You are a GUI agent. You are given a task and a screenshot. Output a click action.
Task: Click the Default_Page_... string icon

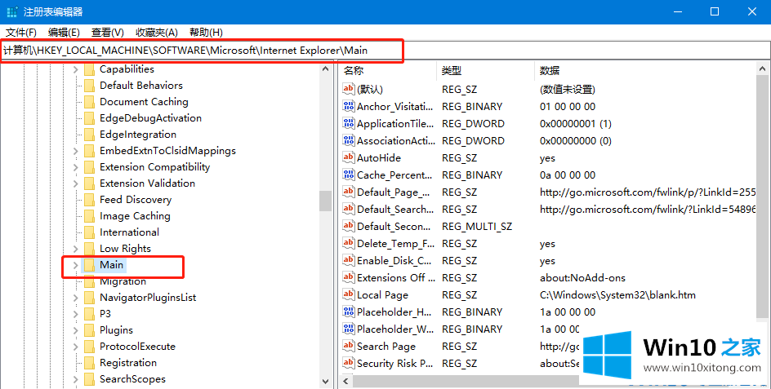349,192
